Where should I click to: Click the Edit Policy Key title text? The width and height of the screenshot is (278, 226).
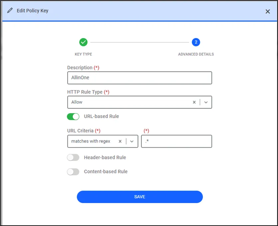32,11
